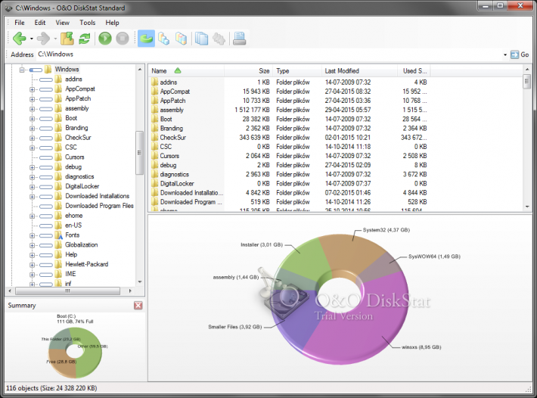Click the tree horizontal scrollbar thumb
This screenshot has height=398, width=537.
click(x=68, y=291)
